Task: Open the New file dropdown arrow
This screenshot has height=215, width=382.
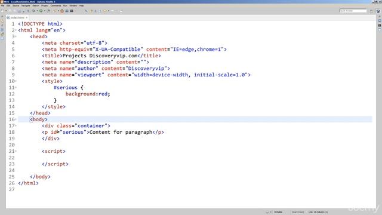Action: point(6,11)
